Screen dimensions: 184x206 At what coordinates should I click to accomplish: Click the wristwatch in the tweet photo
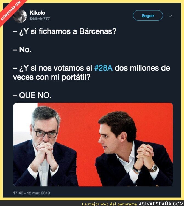point(154,169)
